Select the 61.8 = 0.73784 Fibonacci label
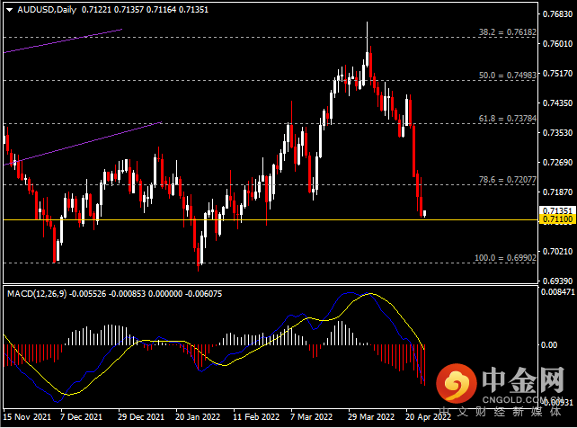The width and height of the screenshot is (577, 428). point(508,119)
